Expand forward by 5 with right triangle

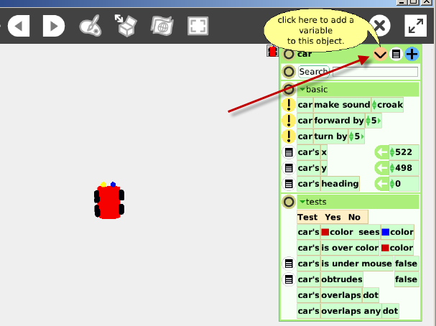[379, 121]
